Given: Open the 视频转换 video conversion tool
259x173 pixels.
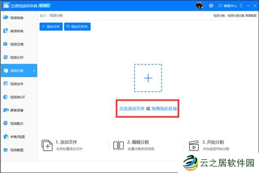Looking at the screenshot, I should click(x=16, y=18).
